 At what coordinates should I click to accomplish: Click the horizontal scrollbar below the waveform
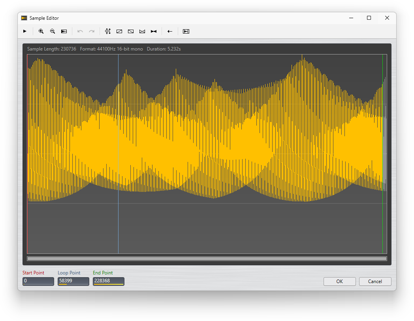point(207,259)
